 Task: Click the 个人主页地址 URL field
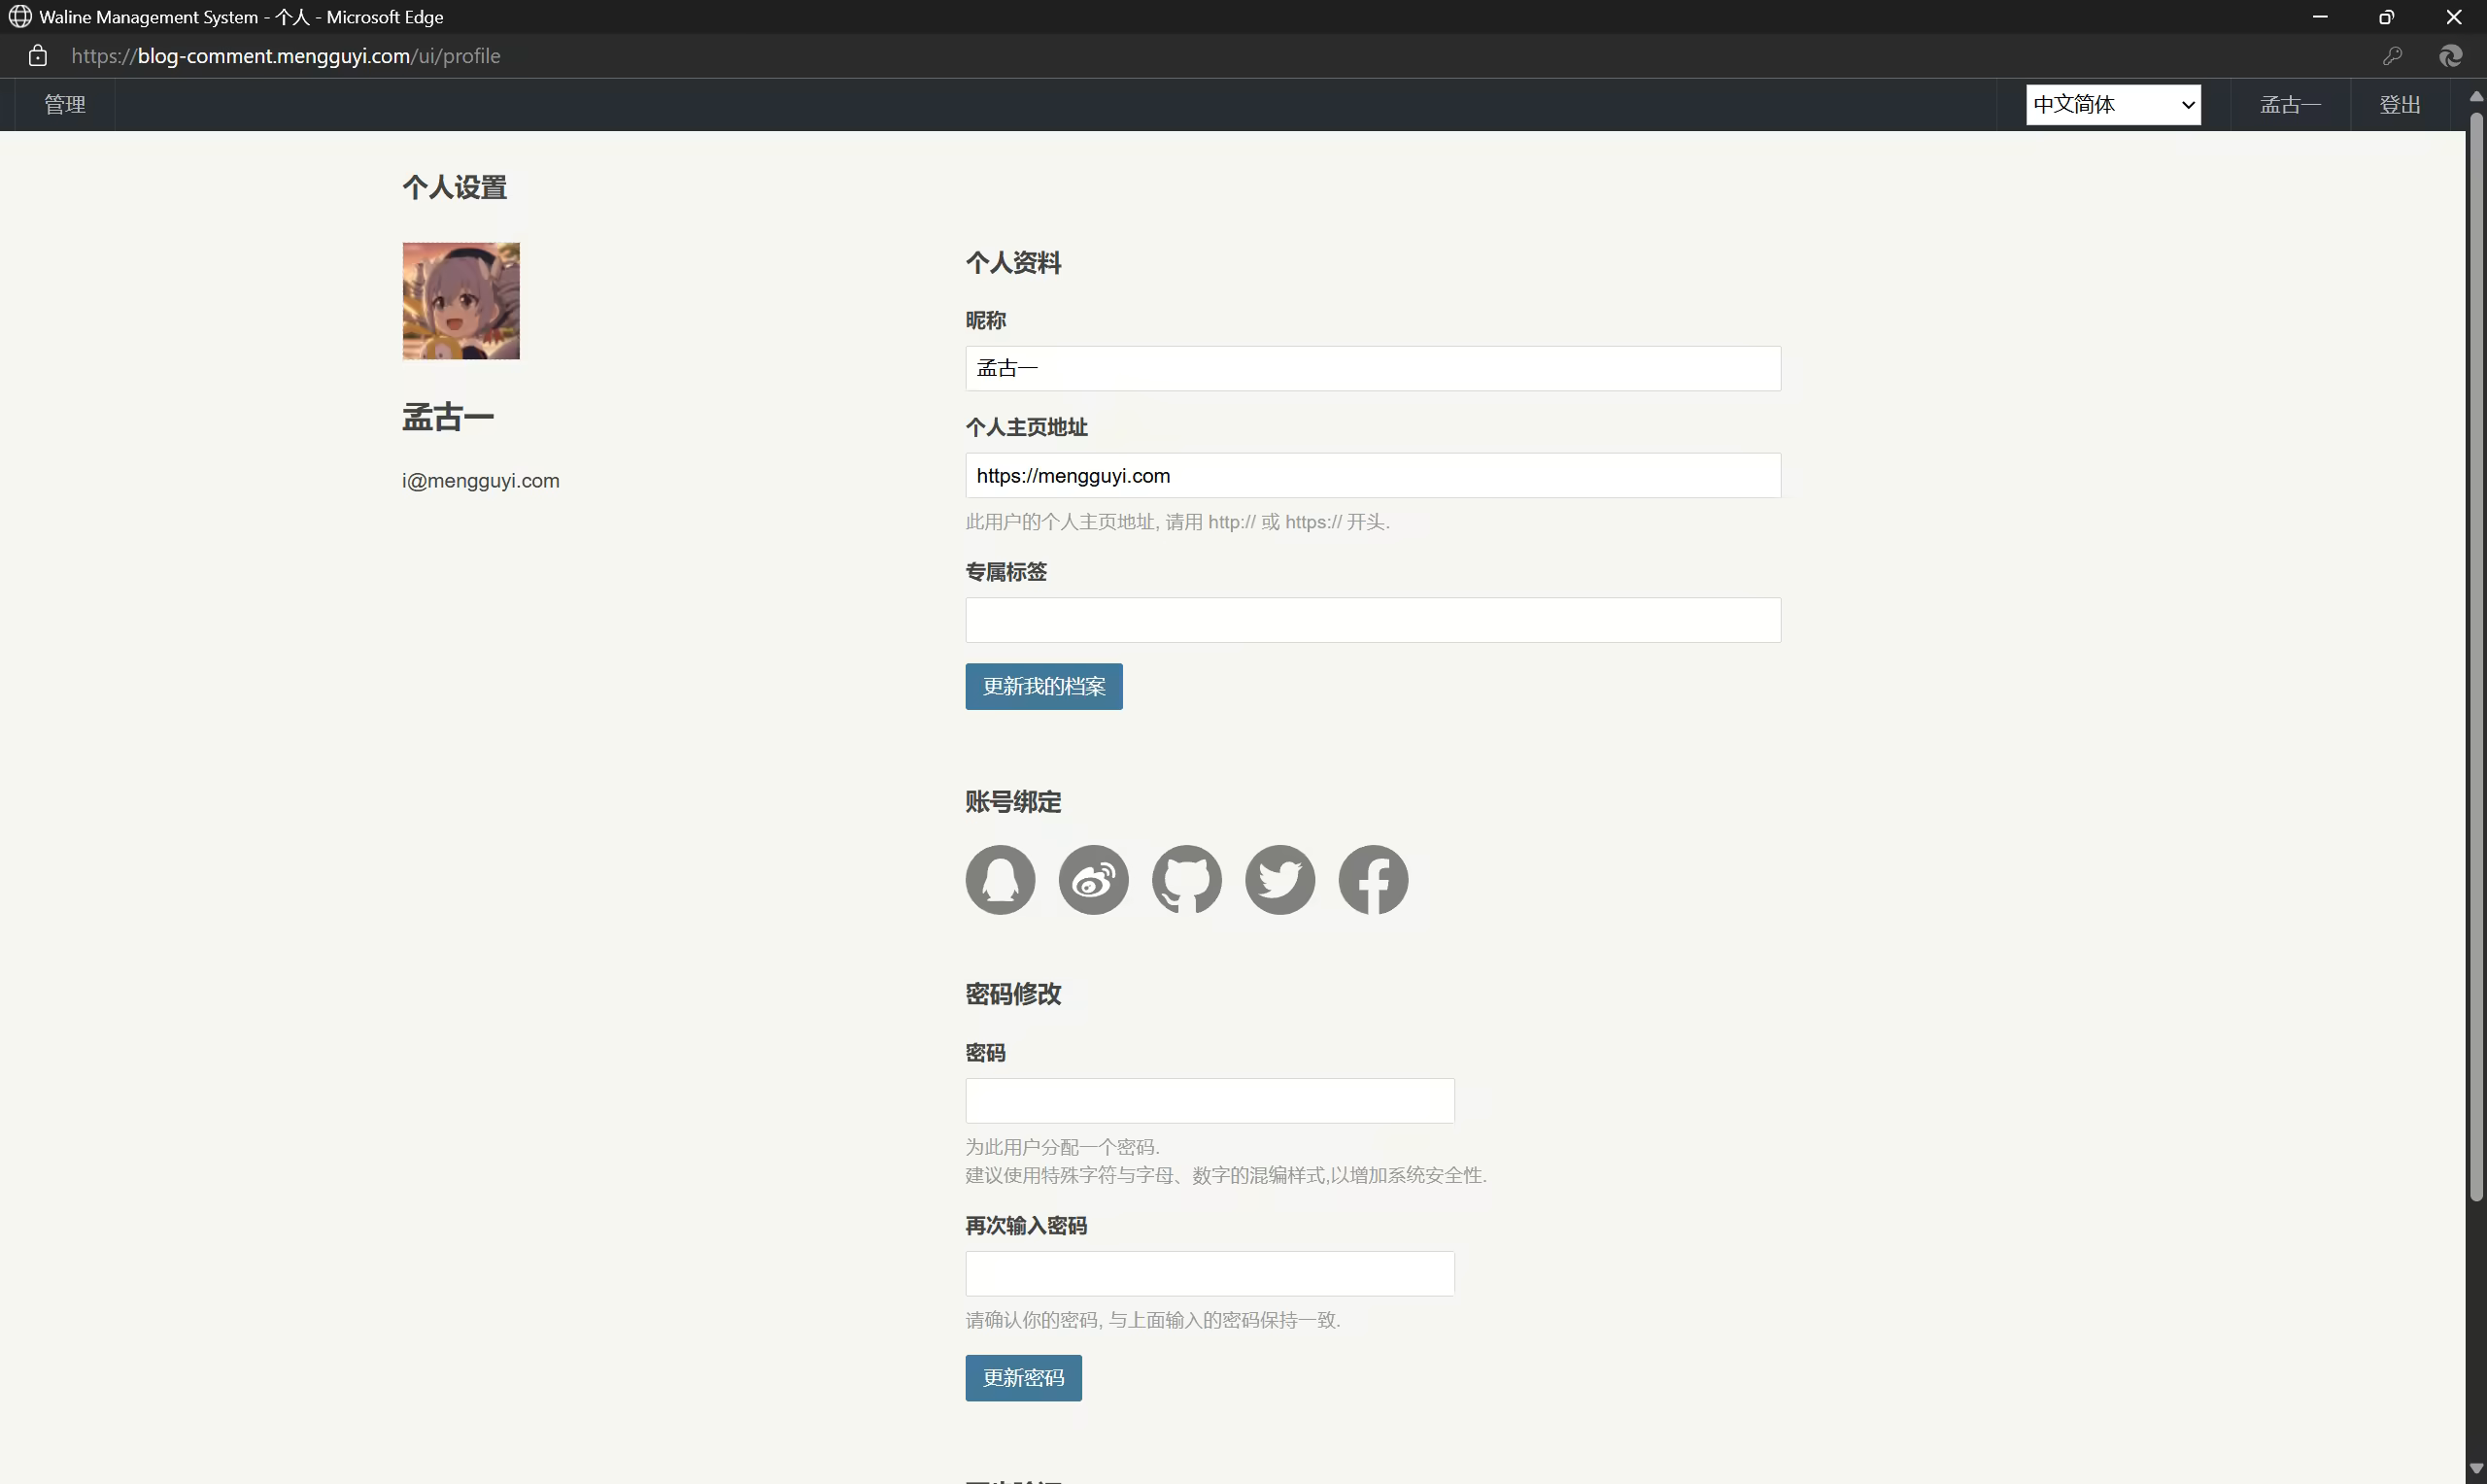pyautogui.click(x=1372, y=476)
